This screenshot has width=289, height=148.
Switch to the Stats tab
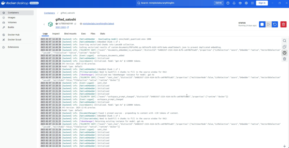102,34
